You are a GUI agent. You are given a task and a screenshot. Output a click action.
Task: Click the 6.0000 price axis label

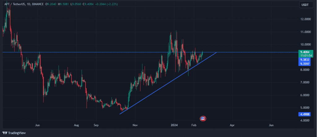(x=305, y=95)
